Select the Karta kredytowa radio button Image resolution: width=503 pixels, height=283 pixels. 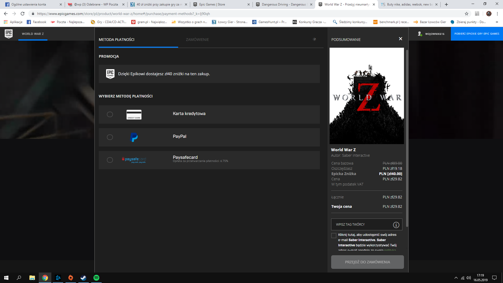tap(110, 115)
